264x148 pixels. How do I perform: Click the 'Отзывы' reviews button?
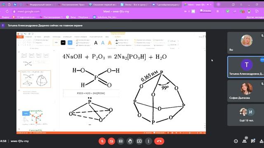[x=205, y=11]
